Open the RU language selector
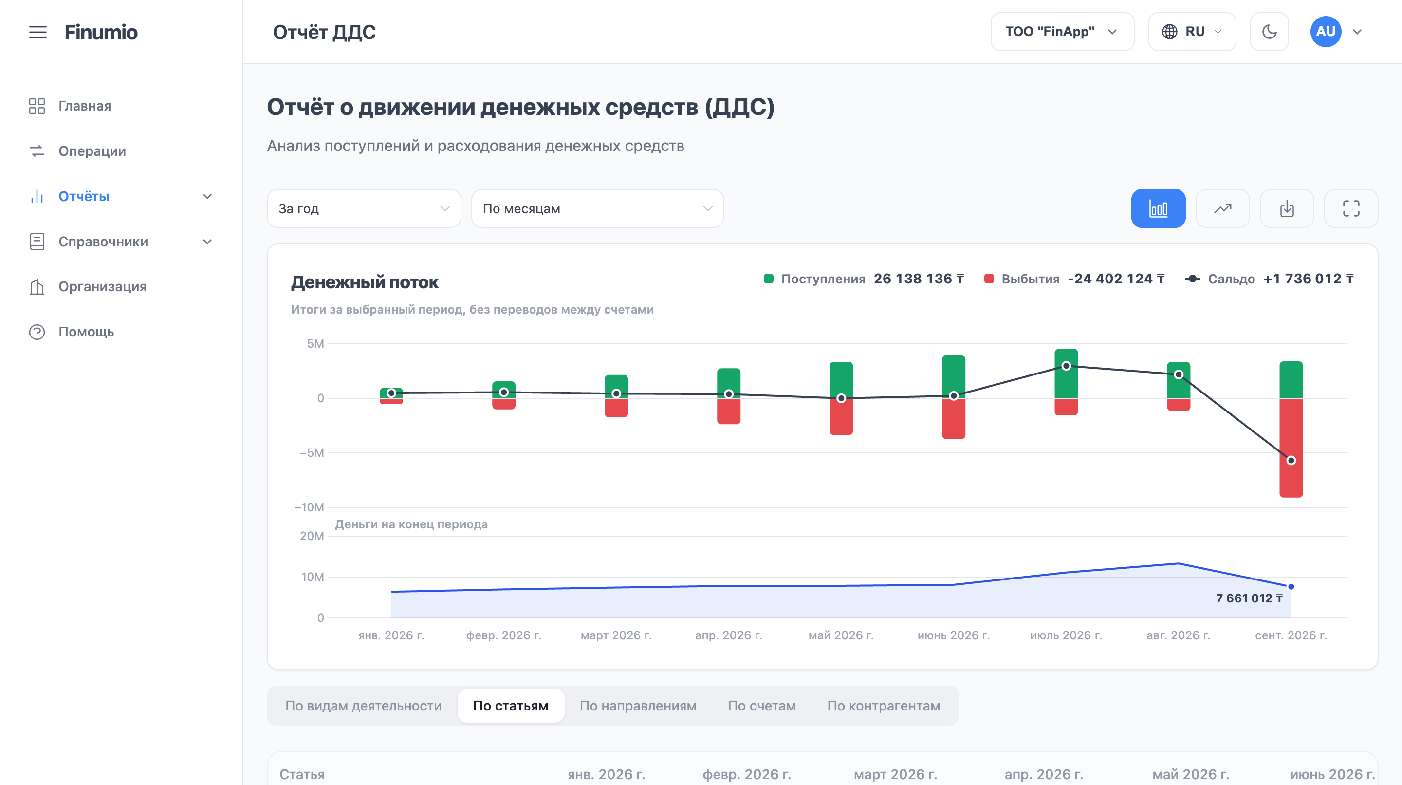The height and width of the screenshot is (785, 1402). (1192, 32)
